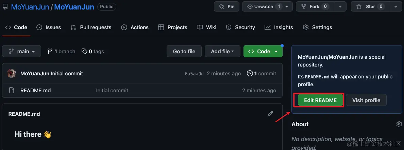The width and height of the screenshot is (404, 150).
Task: Click the Visit profile button
Action: (366, 100)
